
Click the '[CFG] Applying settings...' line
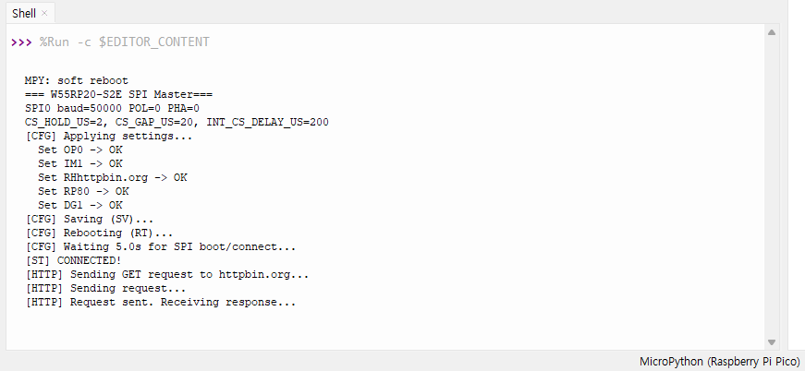pyautogui.click(x=109, y=136)
